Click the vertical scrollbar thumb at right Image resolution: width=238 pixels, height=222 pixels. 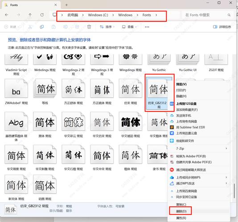click(234, 191)
